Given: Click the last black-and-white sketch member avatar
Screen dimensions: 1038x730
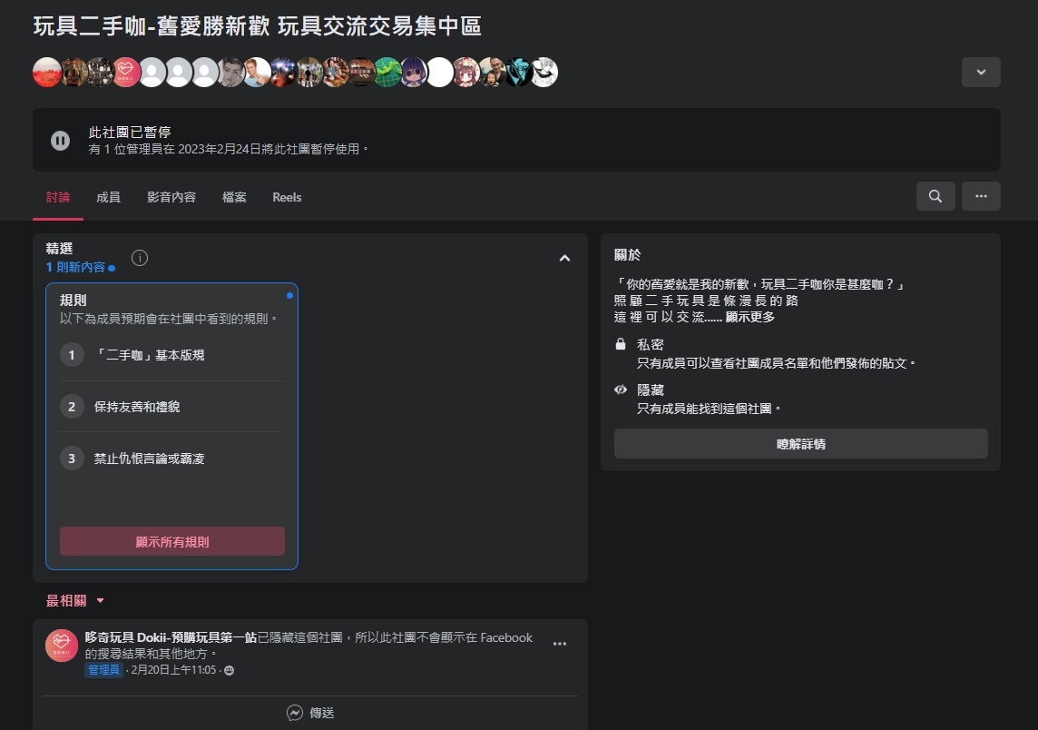Looking at the screenshot, I should coord(544,73).
